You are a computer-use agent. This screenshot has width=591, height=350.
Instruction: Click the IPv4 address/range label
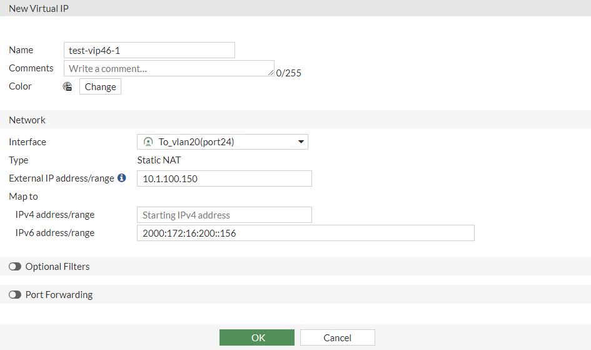54,215
